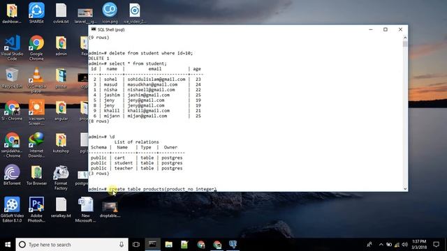Open the SQL Shell window icon menu
Screen dimensions: 447x251
coord(93,29)
